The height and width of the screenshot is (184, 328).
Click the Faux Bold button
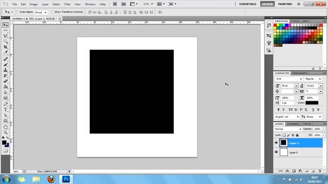[x=278, y=110]
